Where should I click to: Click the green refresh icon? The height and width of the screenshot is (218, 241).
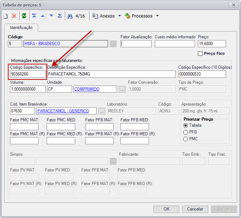pos(24,16)
